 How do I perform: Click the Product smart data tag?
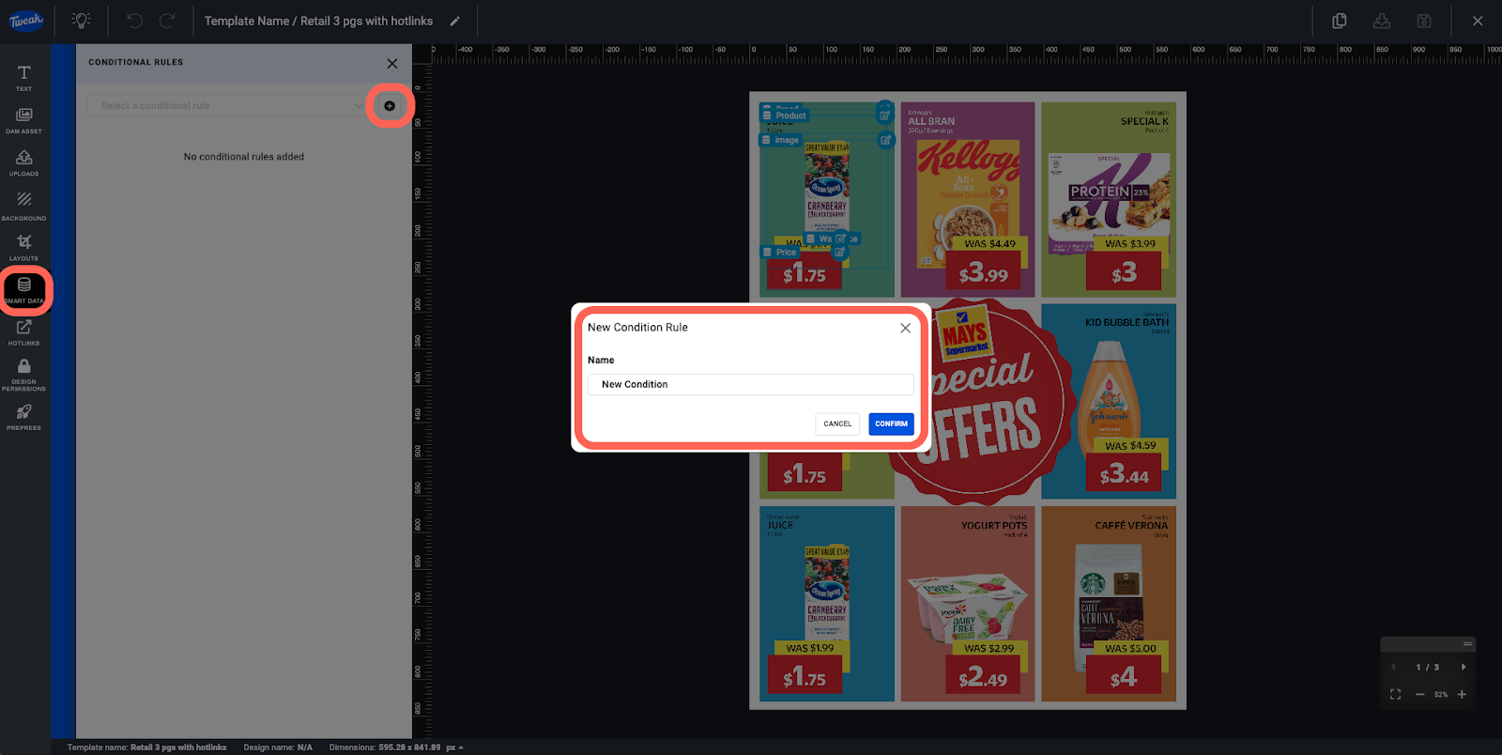[x=785, y=116]
